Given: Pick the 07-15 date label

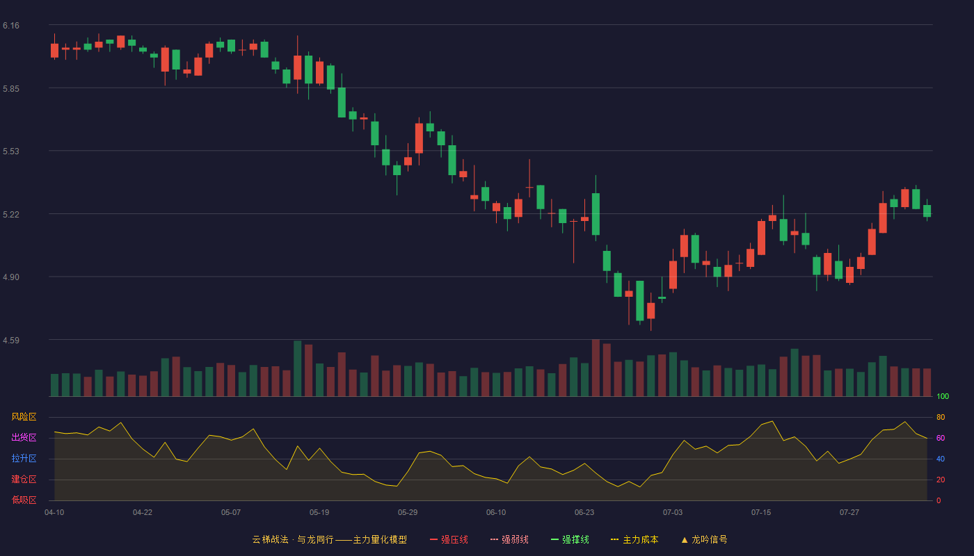Looking at the screenshot, I should (x=761, y=512).
